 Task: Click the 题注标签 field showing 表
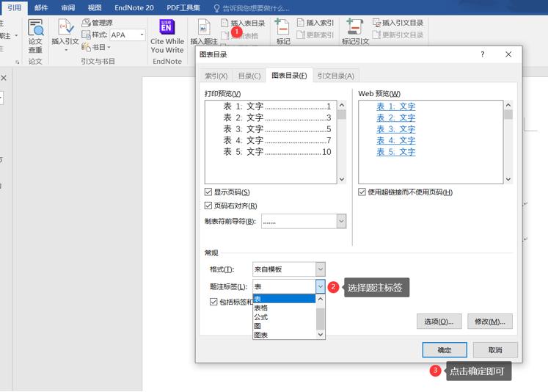pyautogui.click(x=284, y=287)
